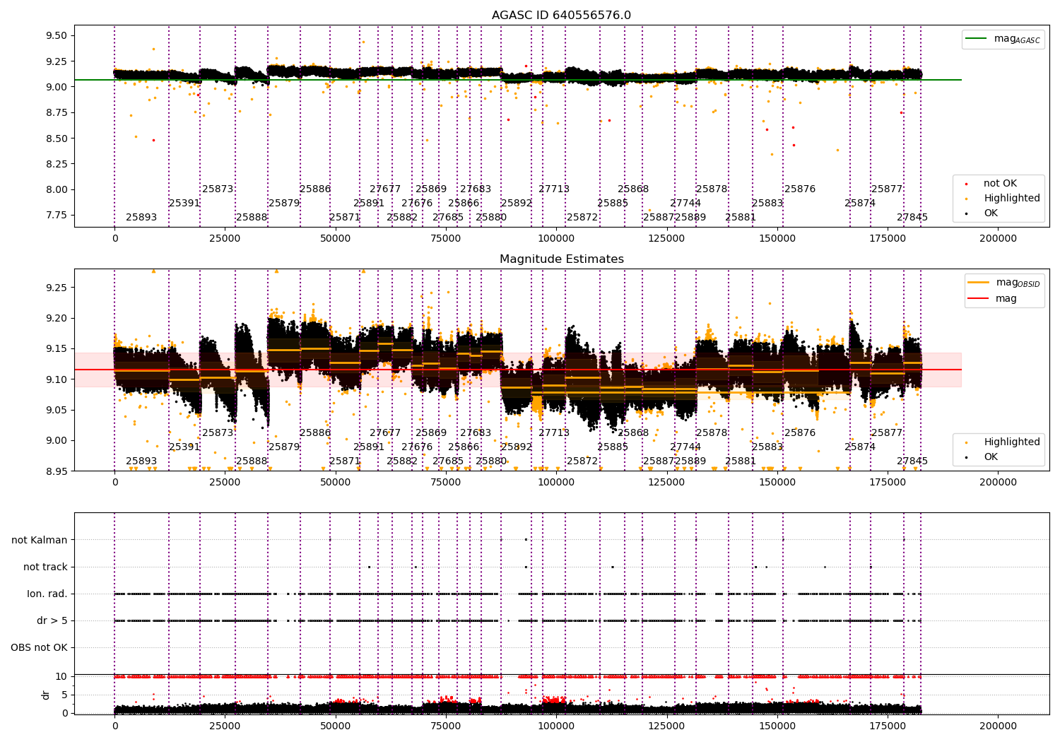Click the '8.75' y-axis tick in top panel

57,113
